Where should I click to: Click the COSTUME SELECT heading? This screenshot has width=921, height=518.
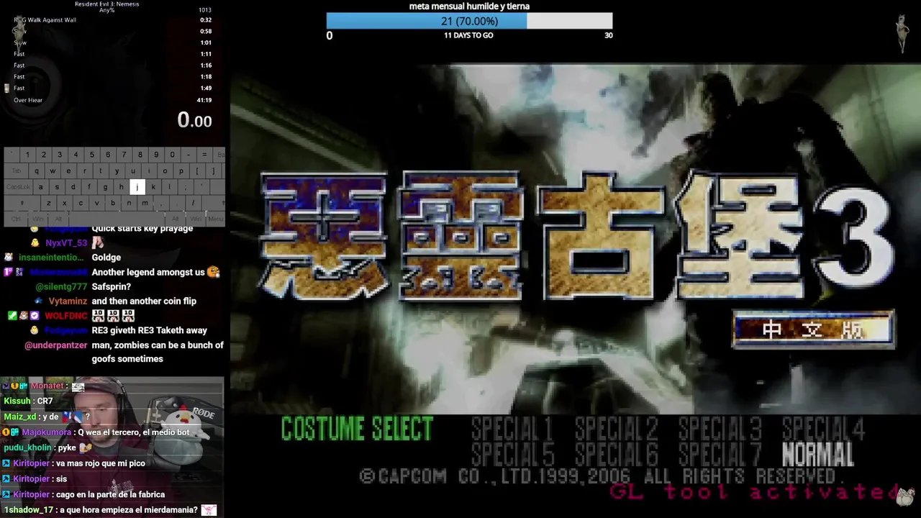[357, 429]
